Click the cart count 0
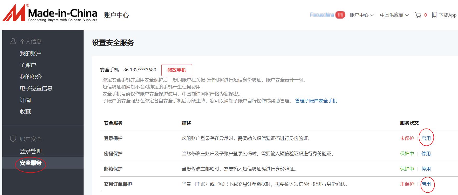The image size is (458, 195). click(x=426, y=15)
